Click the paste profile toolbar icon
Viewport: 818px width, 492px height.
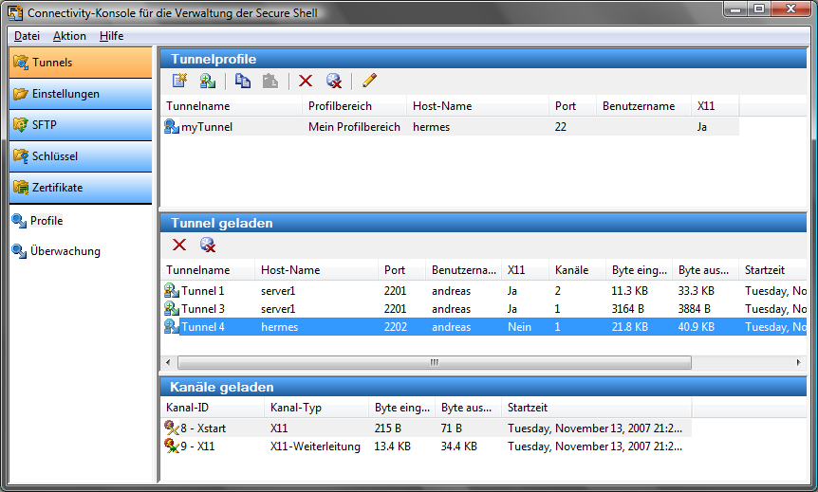(270, 81)
